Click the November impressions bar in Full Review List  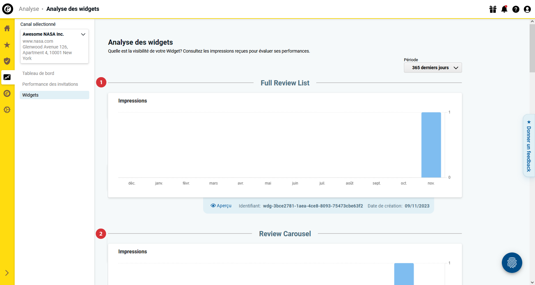coord(431,145)
